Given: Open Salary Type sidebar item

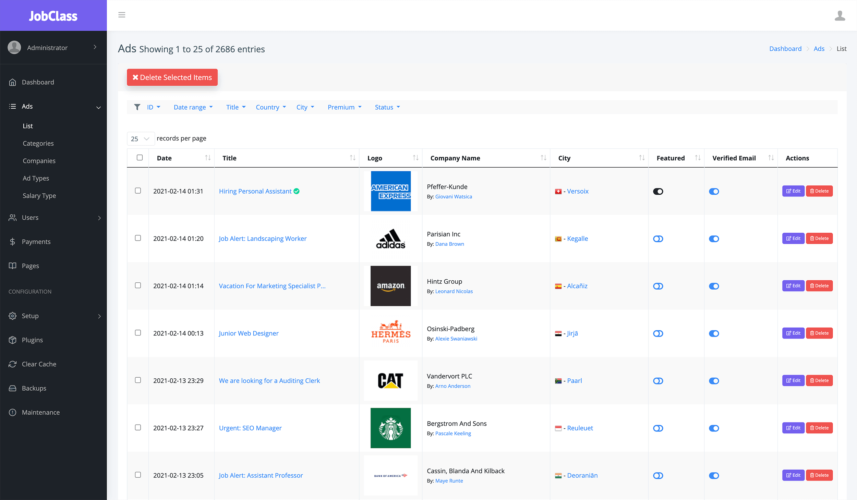Looking at the screenshot, I should point(39,196).
